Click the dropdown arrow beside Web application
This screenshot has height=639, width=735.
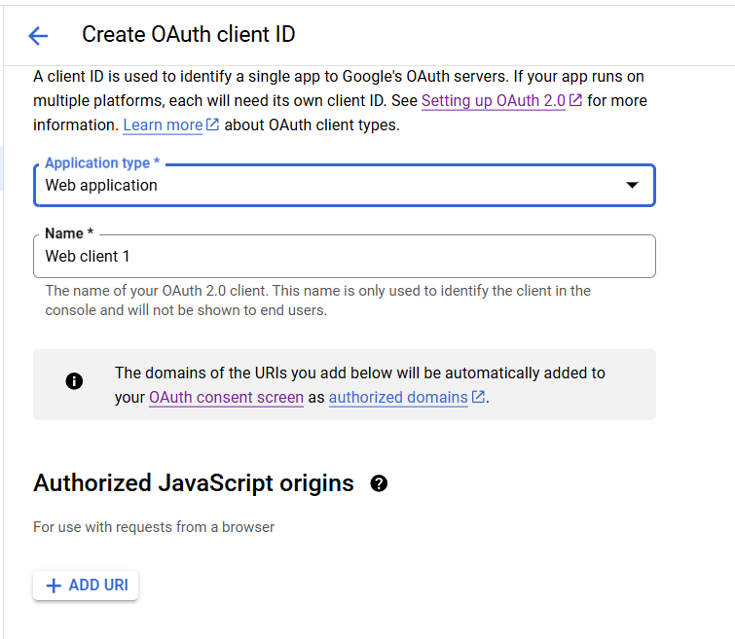point(632,185)
